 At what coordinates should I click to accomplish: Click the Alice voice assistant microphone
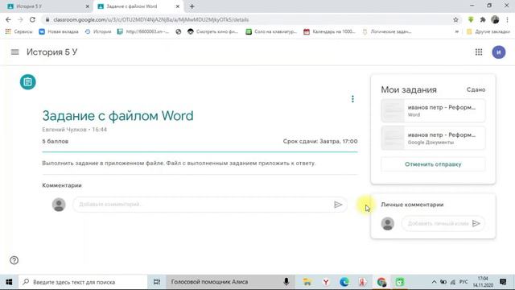pos(286,282)
